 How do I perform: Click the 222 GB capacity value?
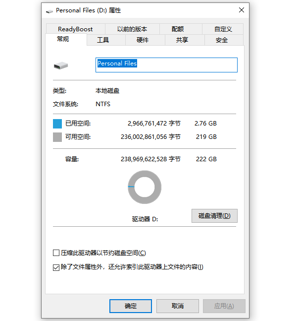click(x=206, y=159)
